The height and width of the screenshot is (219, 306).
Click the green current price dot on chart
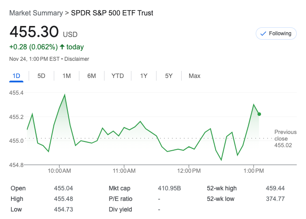[x=259, y=114]
